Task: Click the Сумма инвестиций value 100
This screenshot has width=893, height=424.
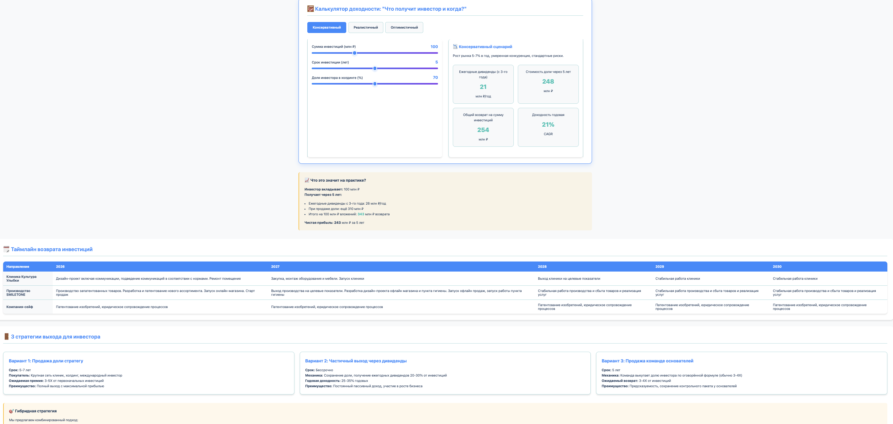Action: tap(434, 47)
